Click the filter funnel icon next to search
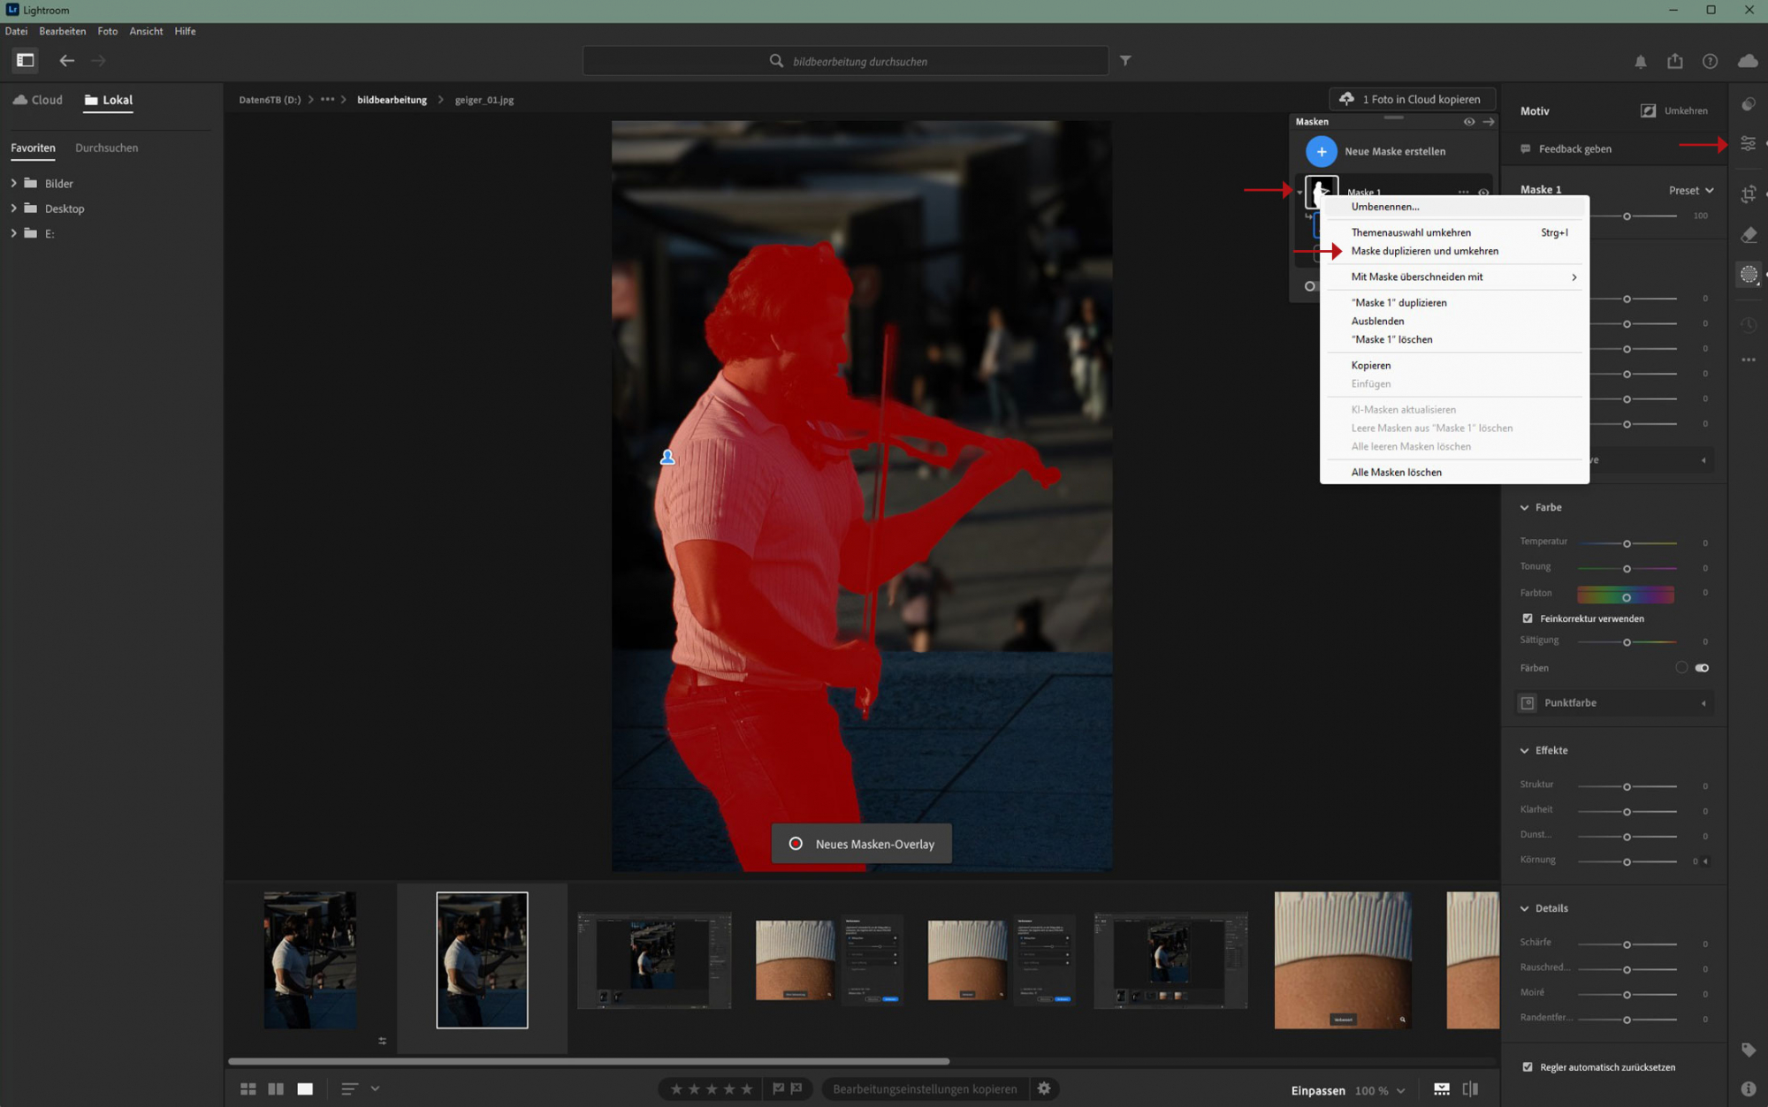1768x1107 pixels. point(1125,61)
